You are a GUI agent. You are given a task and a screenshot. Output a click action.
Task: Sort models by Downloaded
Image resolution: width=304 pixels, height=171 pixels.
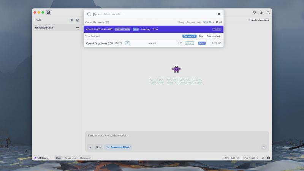pos(213,36)
